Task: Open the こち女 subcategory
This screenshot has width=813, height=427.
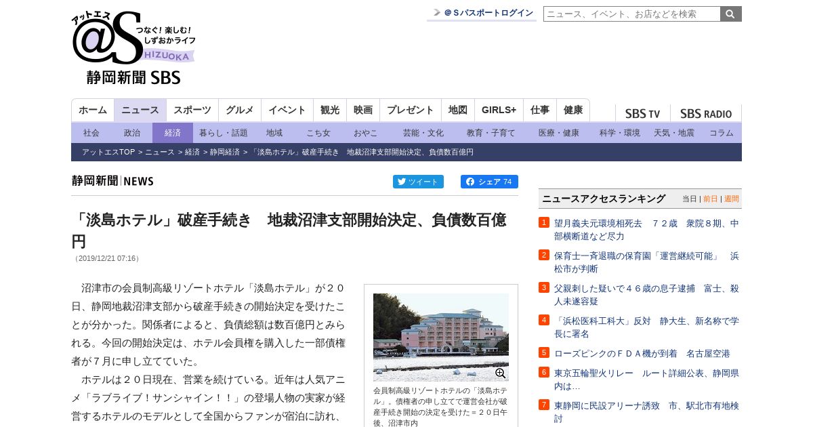Action: [318, 133]
